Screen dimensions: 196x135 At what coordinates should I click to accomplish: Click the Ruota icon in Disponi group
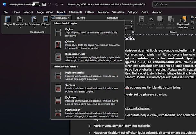192,28
